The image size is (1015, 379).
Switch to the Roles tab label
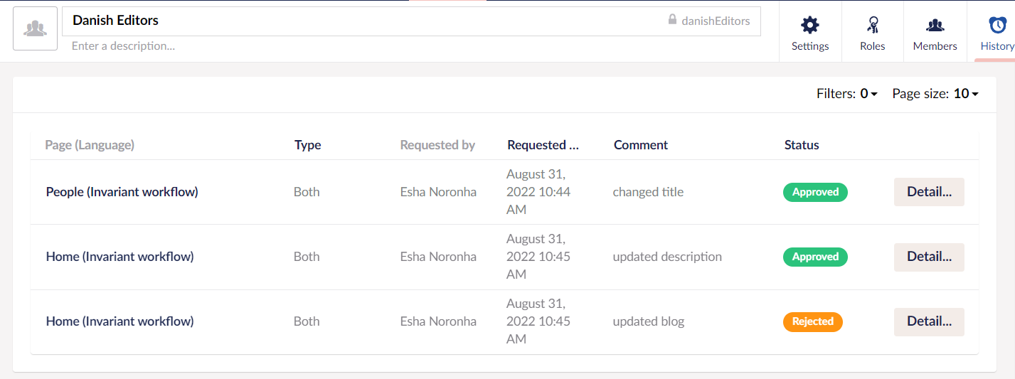point(872,46)
